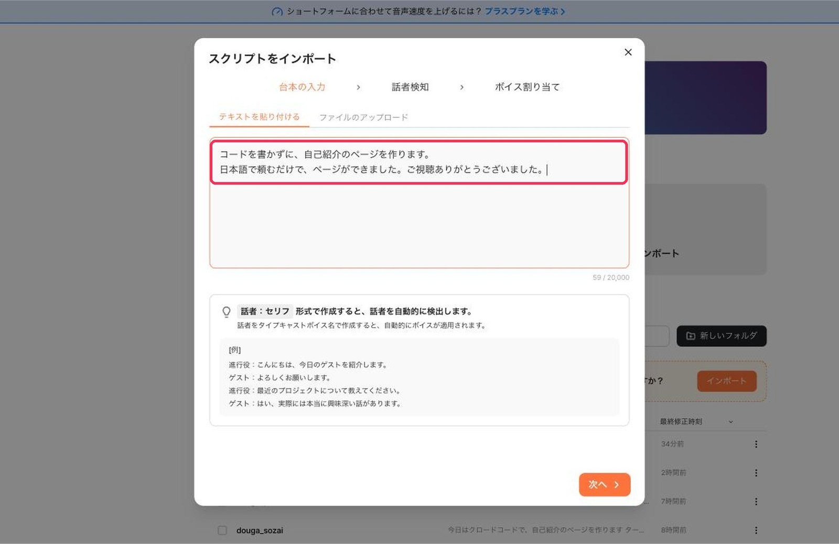Click the example line ゲスト：はい、実際には本当に興味深い話があります。
Image resolution: width=839 pixels, height=544 pixels.
[315, 404]
